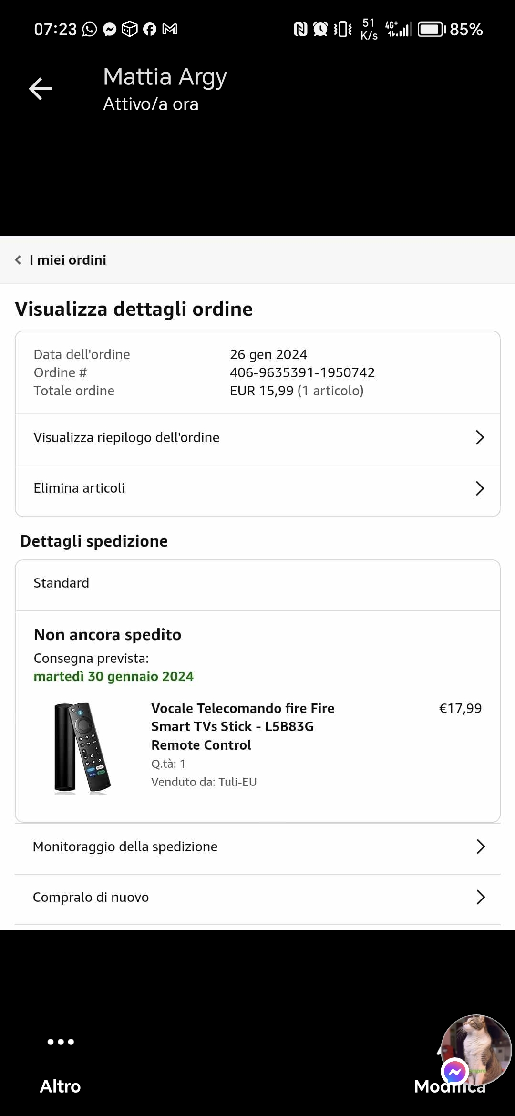
Task: Open the remote control product thumbnail
Action: tap(82, 748)
